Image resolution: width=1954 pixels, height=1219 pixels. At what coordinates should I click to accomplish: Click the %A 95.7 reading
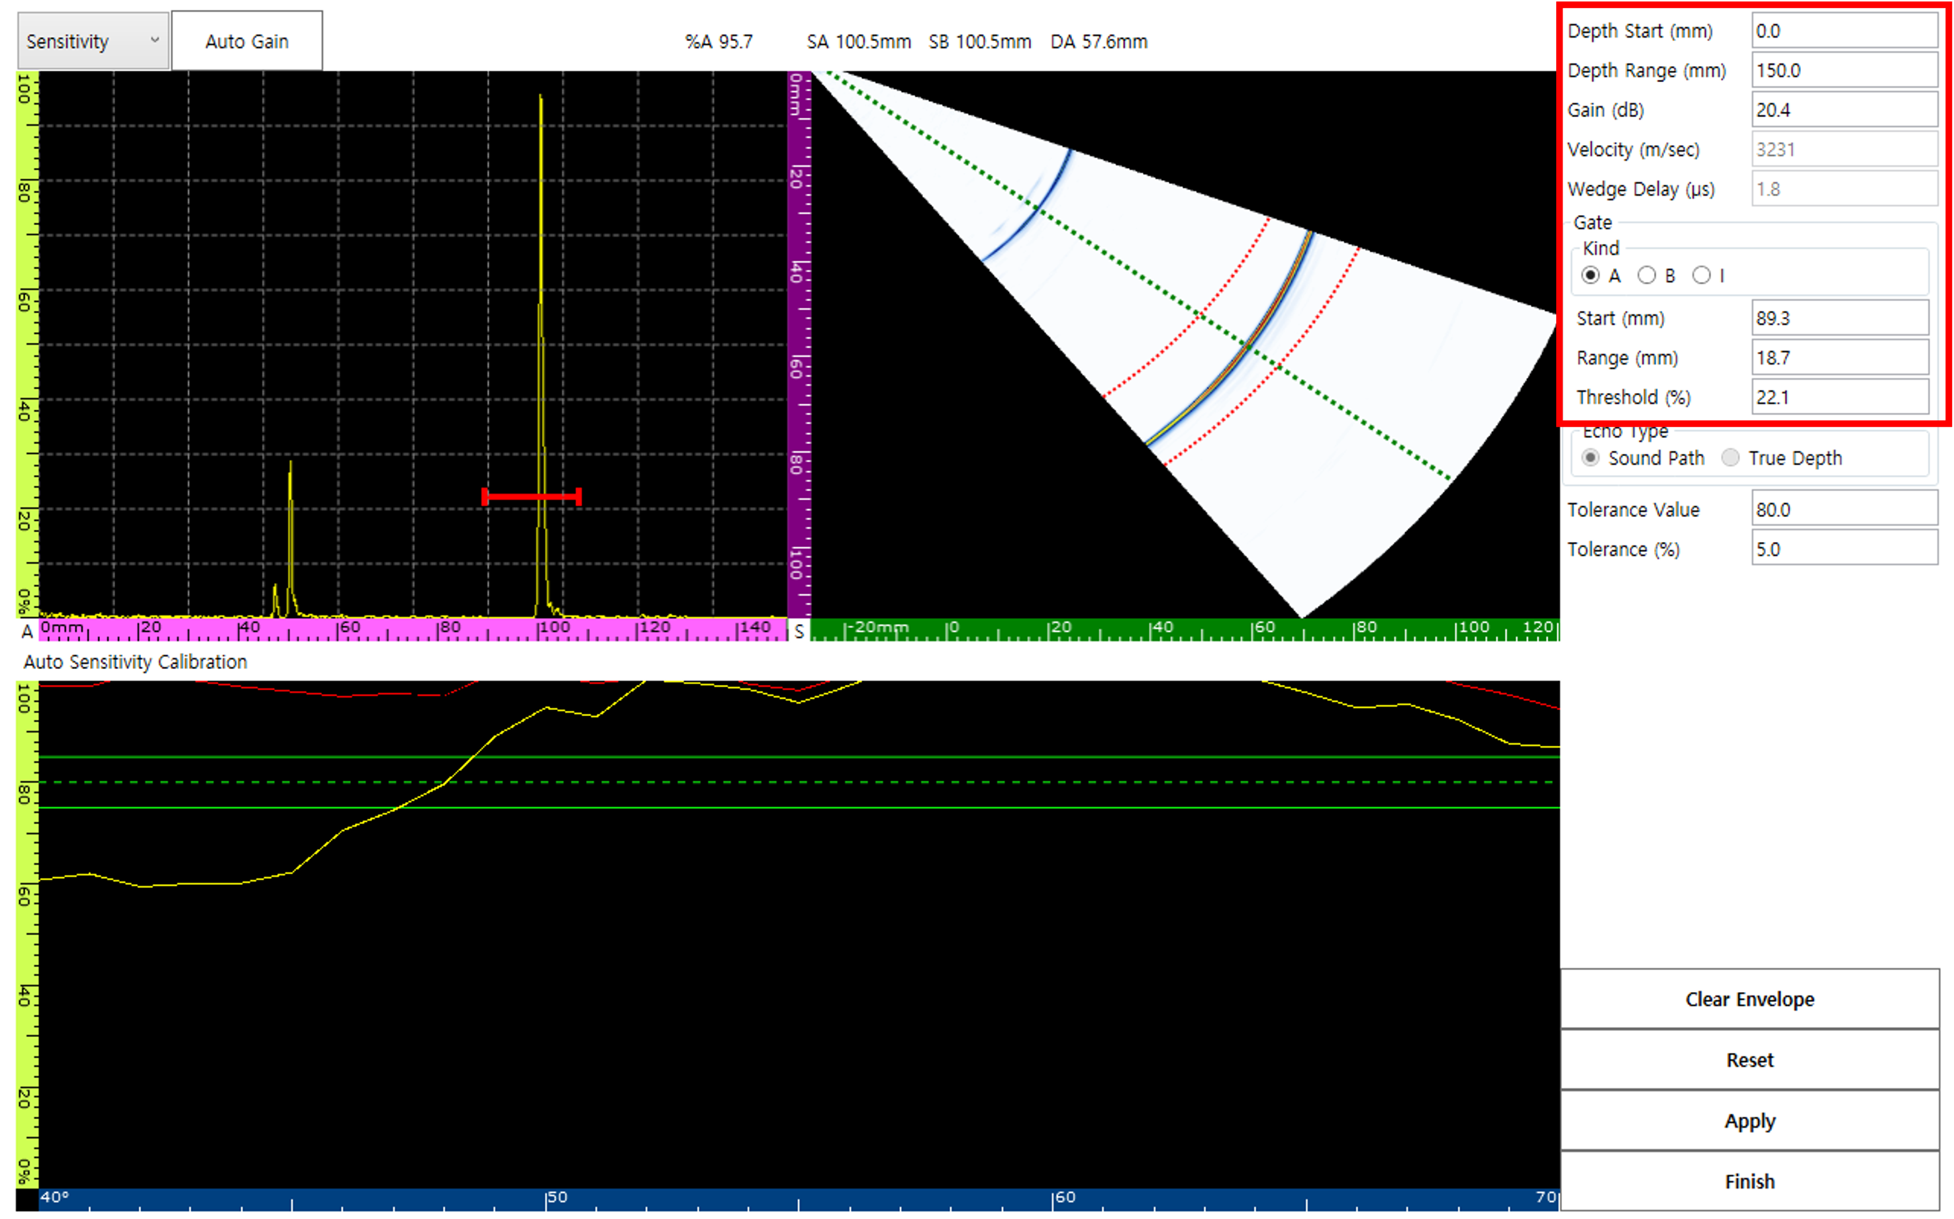click(718, 42)
